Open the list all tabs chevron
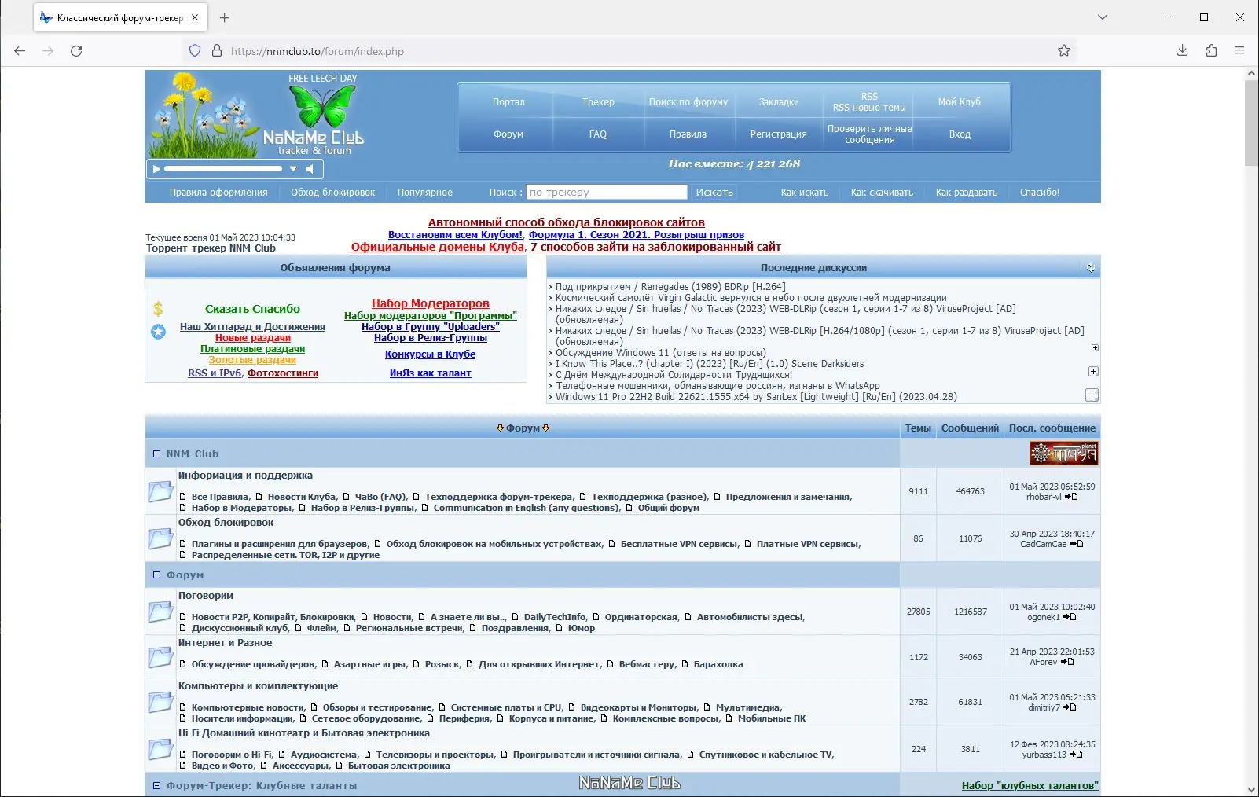This screenshot has height=797, width=1259. click(x=1103, y=17)
